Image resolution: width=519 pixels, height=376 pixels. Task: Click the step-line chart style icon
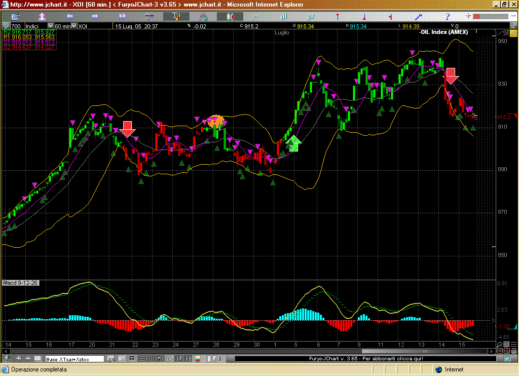(x=311, y=17)
